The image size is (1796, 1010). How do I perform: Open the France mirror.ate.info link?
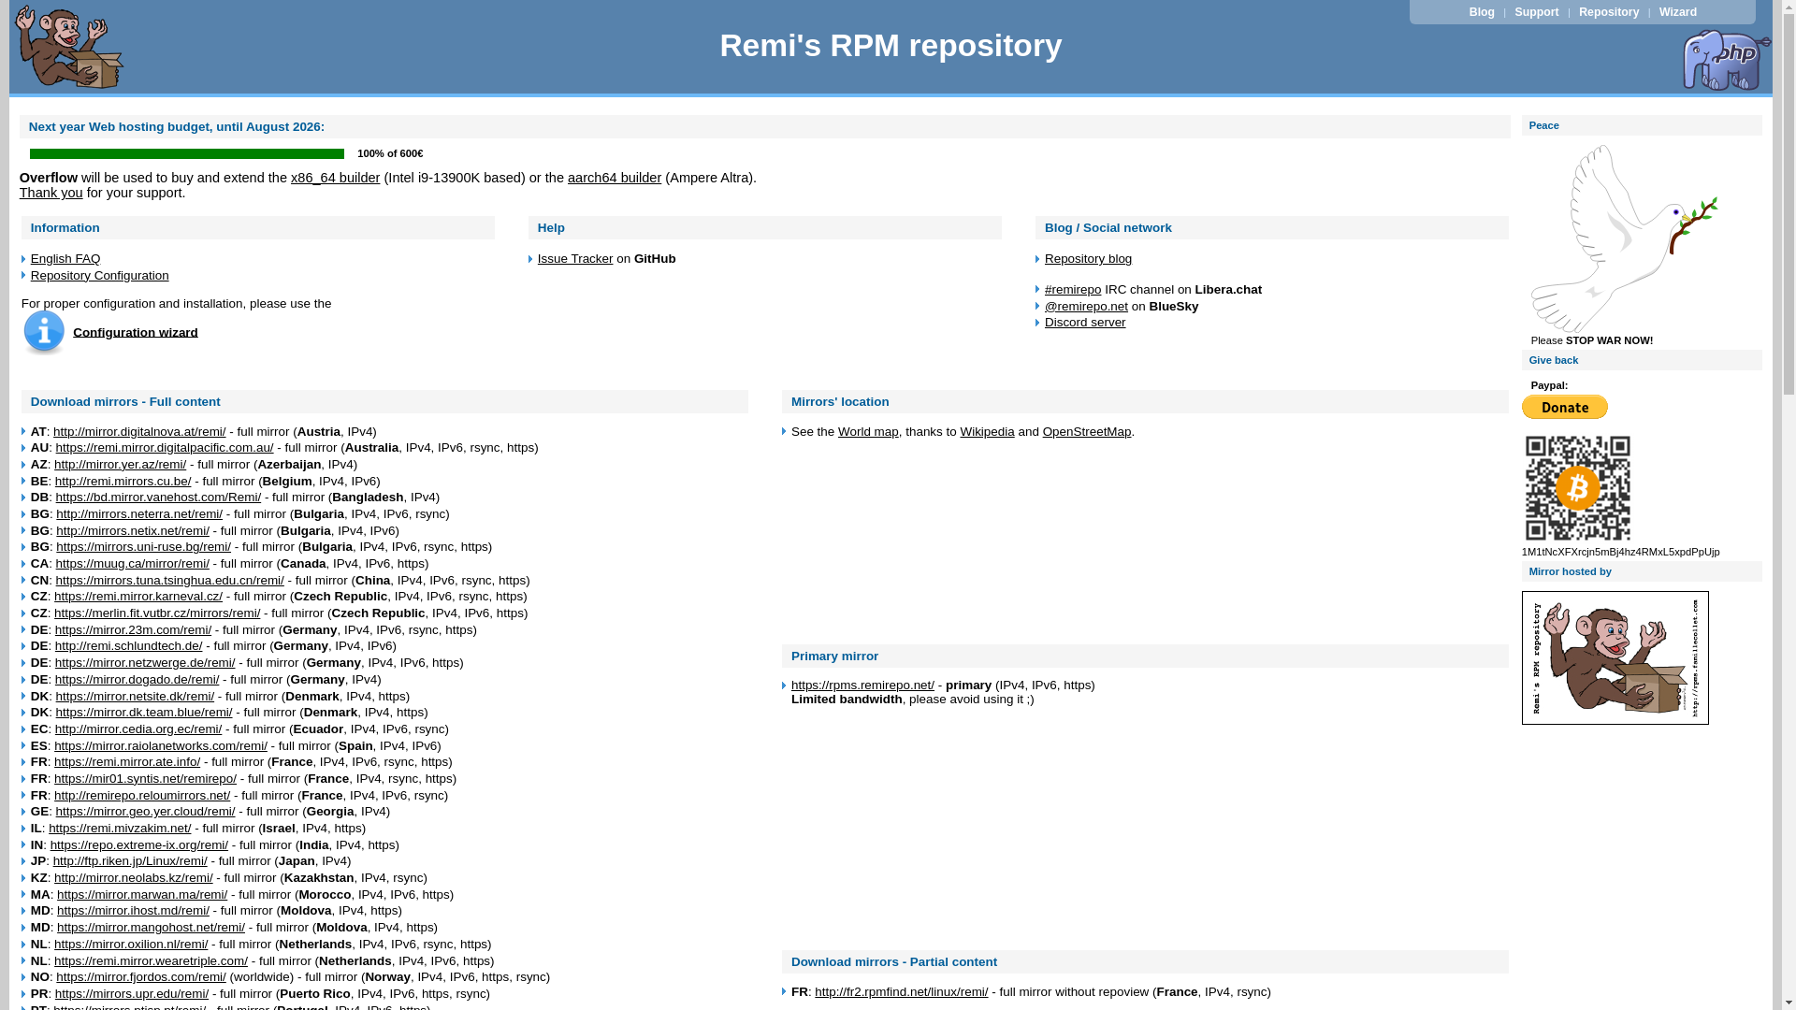coord(127,762)
